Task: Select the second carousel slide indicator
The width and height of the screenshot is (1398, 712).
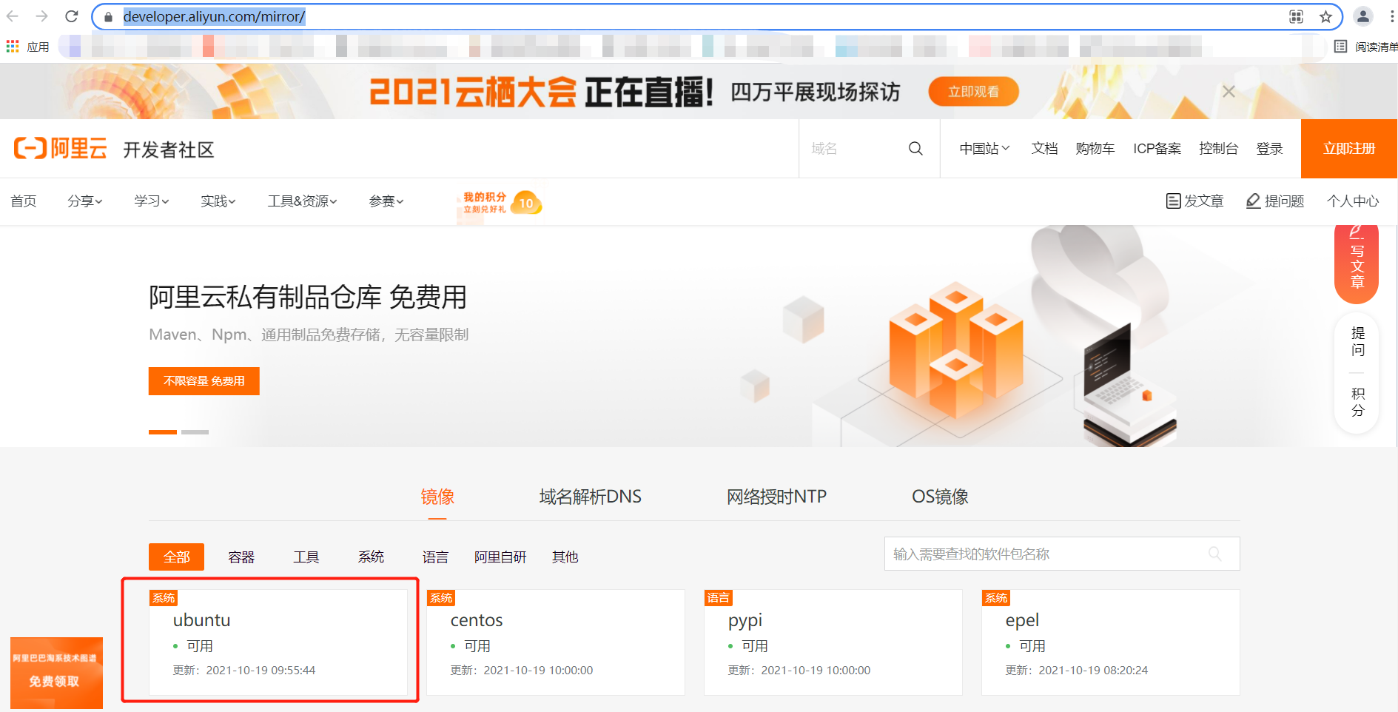Action: coord(195,431)
